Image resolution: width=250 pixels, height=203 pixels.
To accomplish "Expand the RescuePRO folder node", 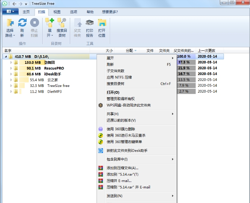I will tap(11, 68).
